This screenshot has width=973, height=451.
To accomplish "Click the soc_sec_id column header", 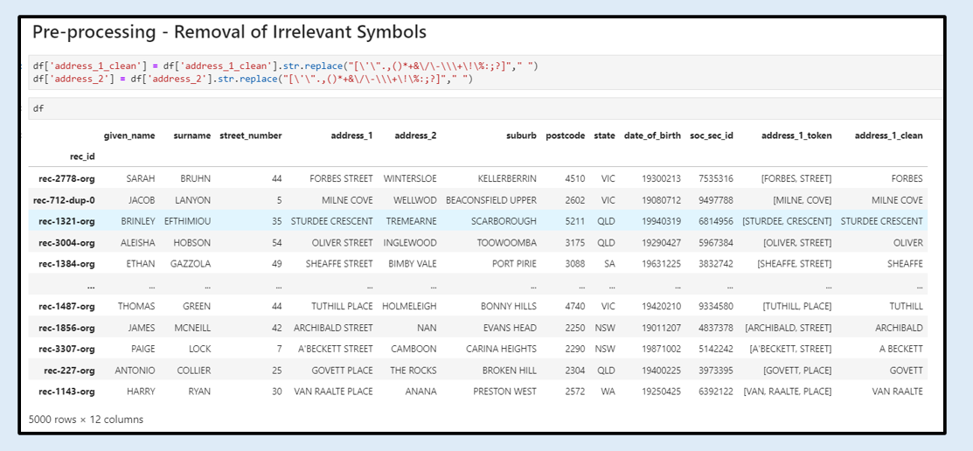I will (x=712, y=135).
